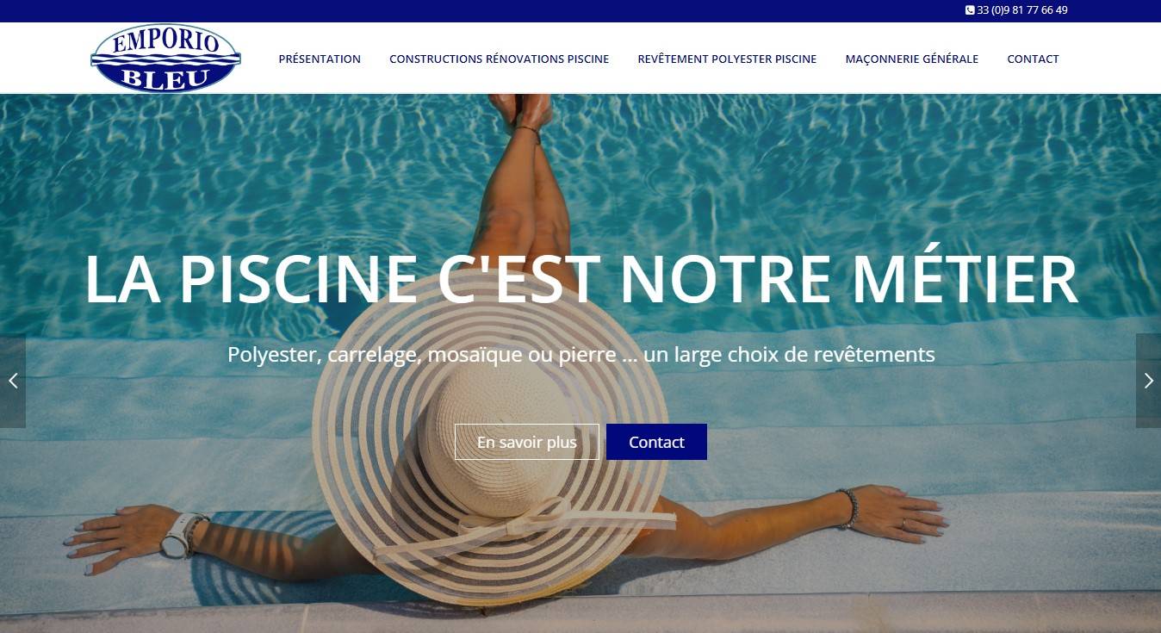Click the blue Contact button on the hero
Image resolution: width=1161 pixels, height=633 pixels.
click(656, 442)
